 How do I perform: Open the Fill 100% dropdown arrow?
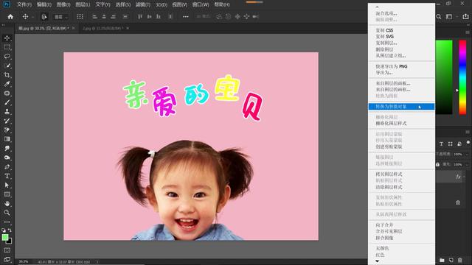467,165
